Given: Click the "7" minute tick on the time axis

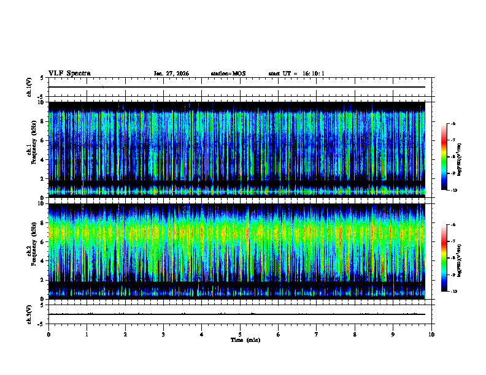Looking at the screenshot, I should (x=317, y=335).
